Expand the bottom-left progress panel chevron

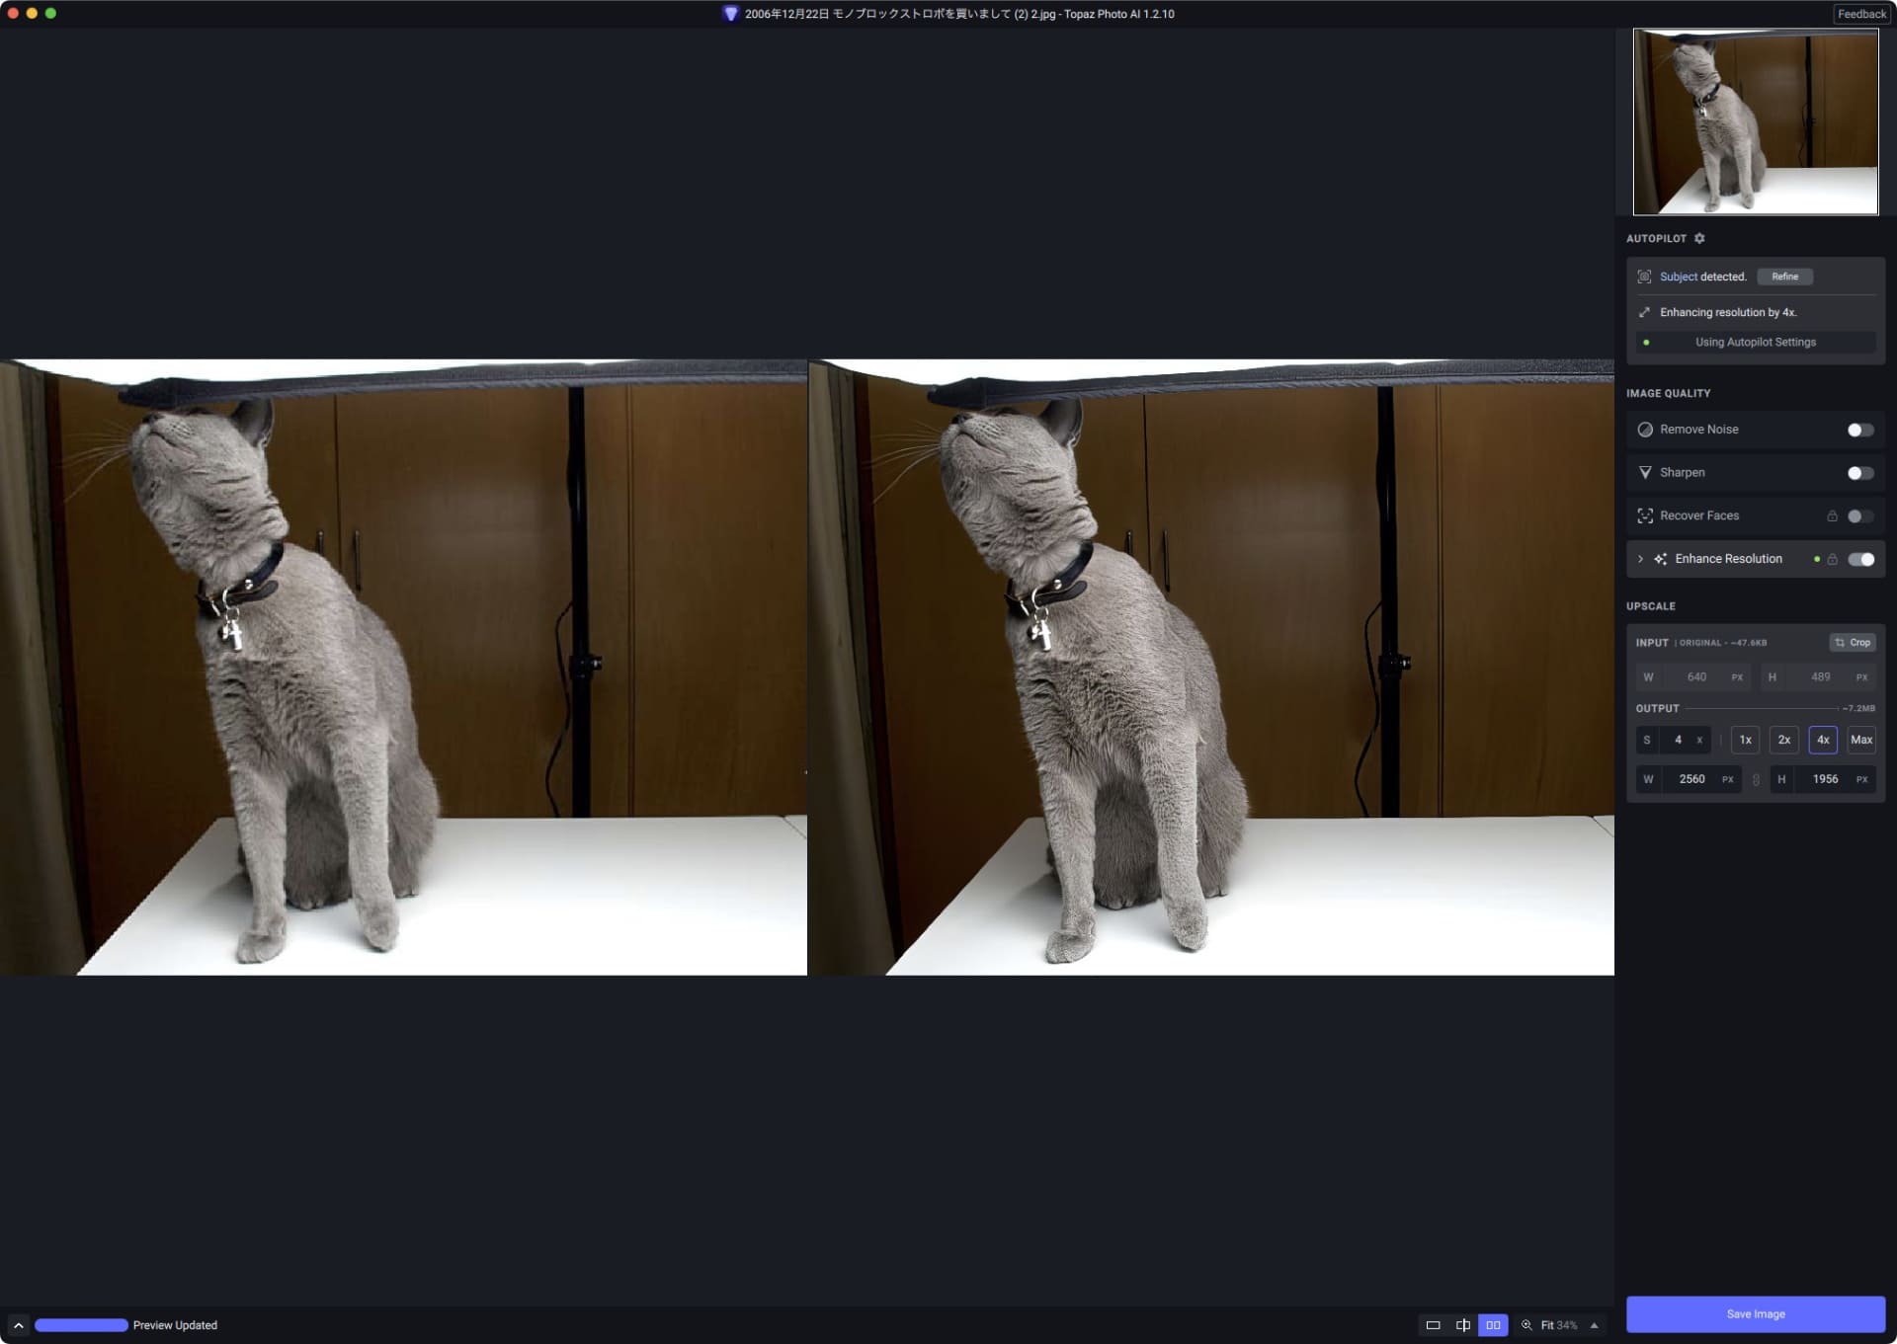click(x=18, y=1325)
